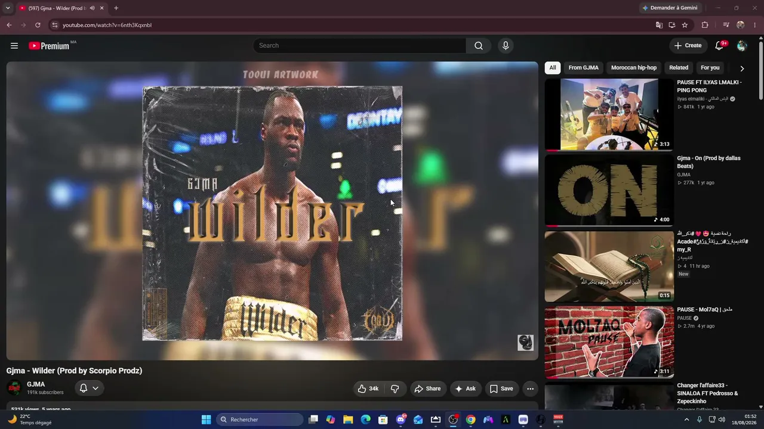Screen dimensions: 764x429
Task: Open Microsoft Edge from the taskbar
Action: (x=365, y=419)
